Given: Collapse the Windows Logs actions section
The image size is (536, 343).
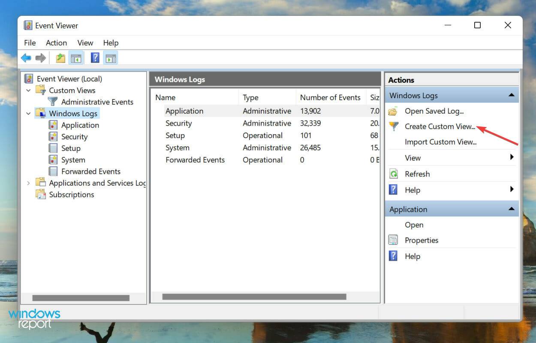Looking at the screenshot, I should pyautogui.click(x=511, y=96).
